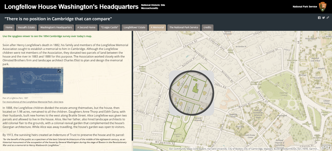332x151 pixels.
Task: Share the story on Facebook
Action: click(319, 18)
